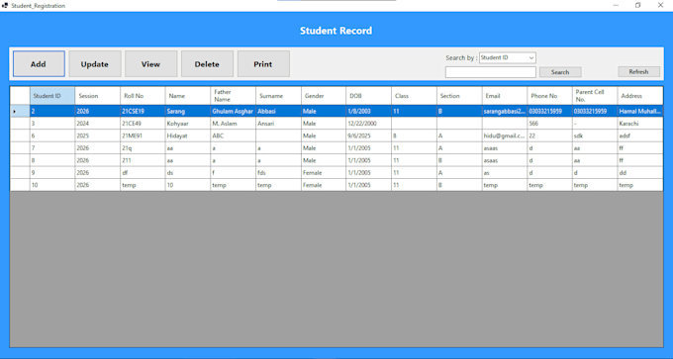This screenshot has height=359, width=673.
Task: Reload the table with Refresh
Action: point(638,71)
